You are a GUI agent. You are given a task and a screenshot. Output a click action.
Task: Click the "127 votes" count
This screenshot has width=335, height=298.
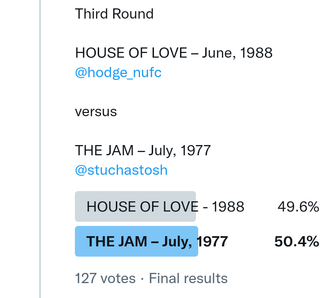105,278
